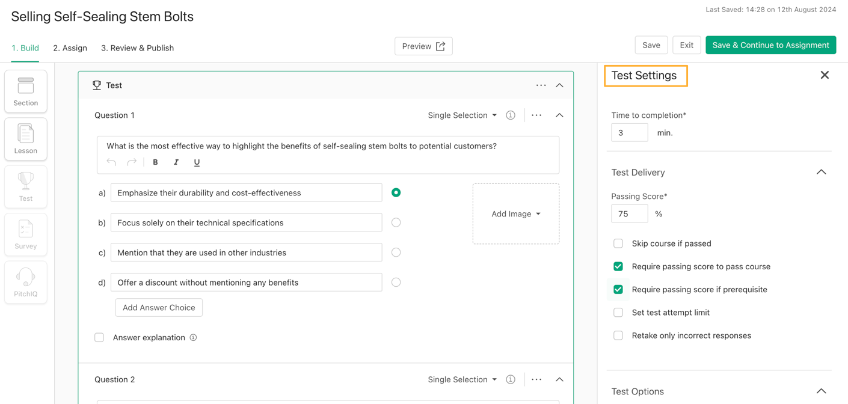Click Save & Continue to Assignment
The height and width of the screenshot is (404, 848).
point(770,45)
